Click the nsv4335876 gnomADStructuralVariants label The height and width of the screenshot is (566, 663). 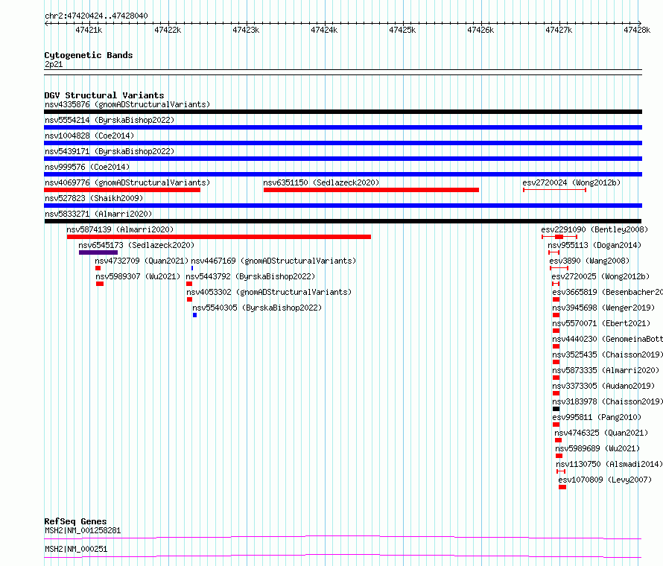tap(127, 104)
